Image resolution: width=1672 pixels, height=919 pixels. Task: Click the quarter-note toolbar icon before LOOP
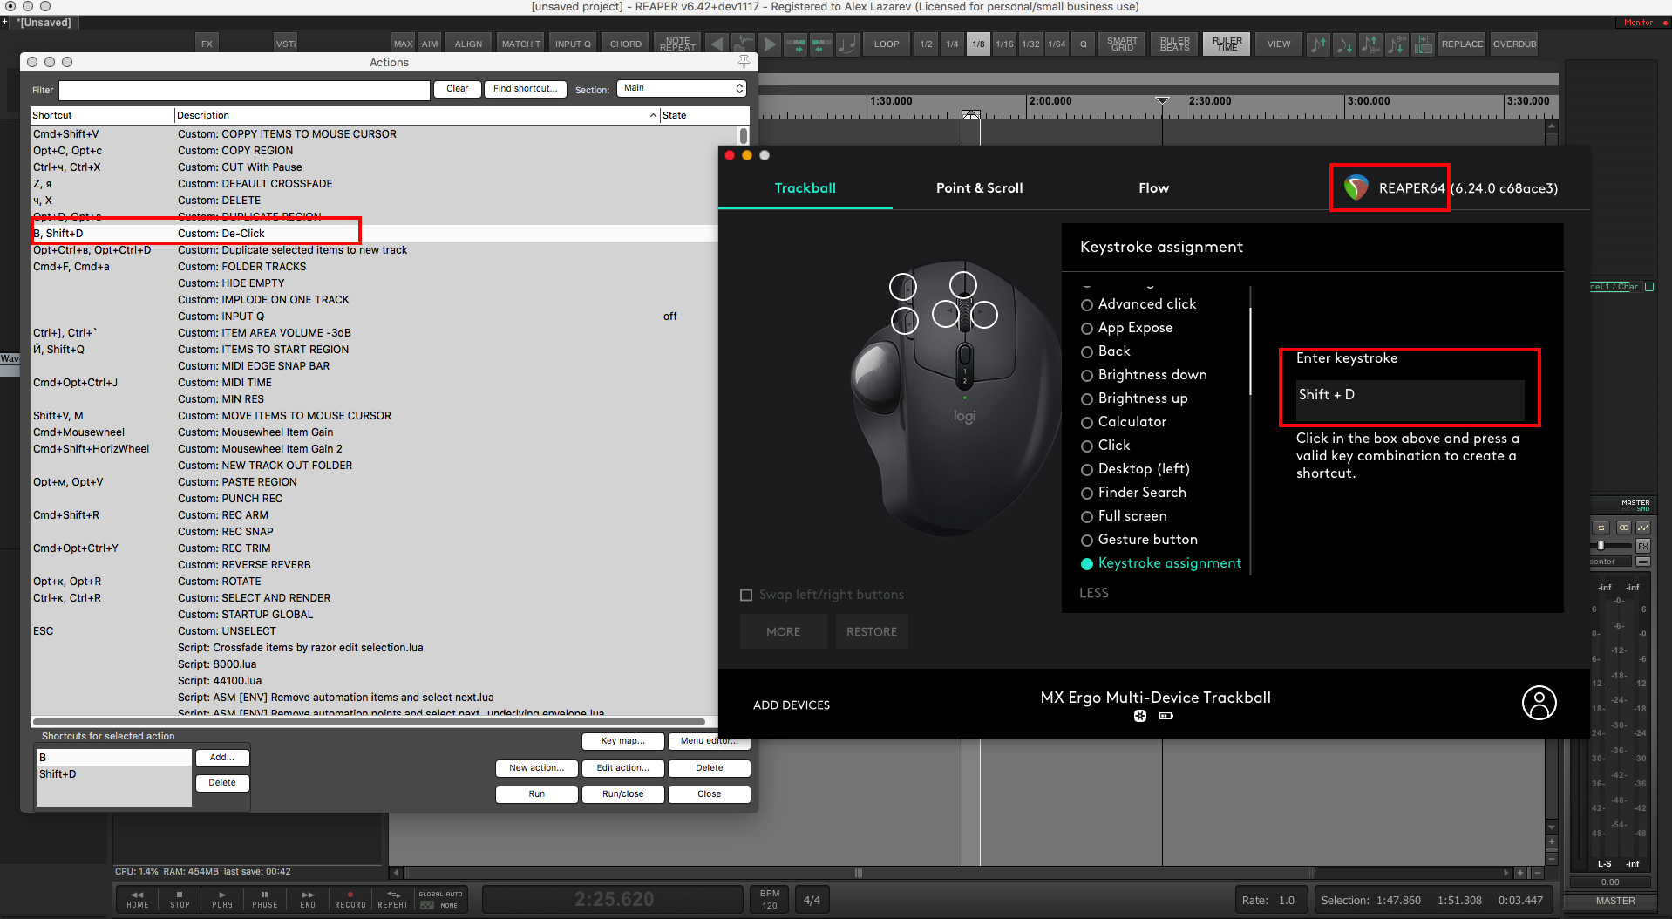(847, 44)
